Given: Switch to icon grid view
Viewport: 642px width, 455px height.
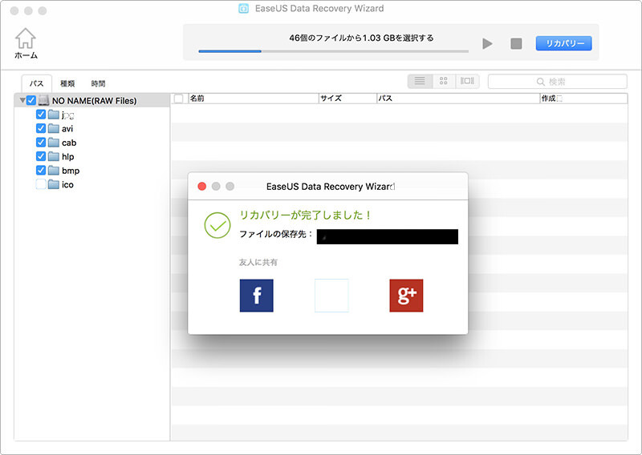Looking at the screenshot, I should click(x=444, y=81).
